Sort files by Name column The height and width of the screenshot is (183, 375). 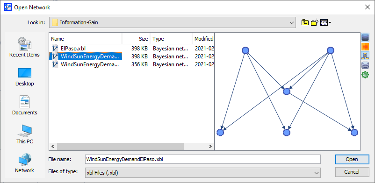point(86,39)
